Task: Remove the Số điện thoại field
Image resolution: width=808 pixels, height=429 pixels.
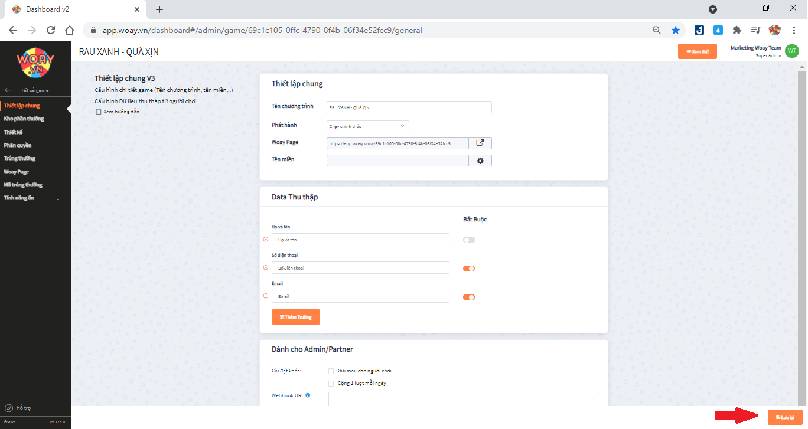Action: coord(265,267)
